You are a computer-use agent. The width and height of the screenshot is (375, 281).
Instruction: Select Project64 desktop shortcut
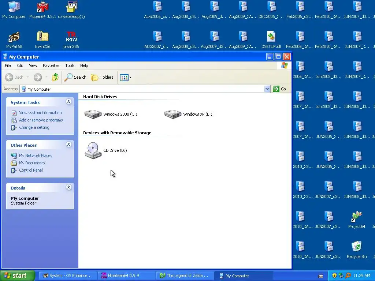357,220
